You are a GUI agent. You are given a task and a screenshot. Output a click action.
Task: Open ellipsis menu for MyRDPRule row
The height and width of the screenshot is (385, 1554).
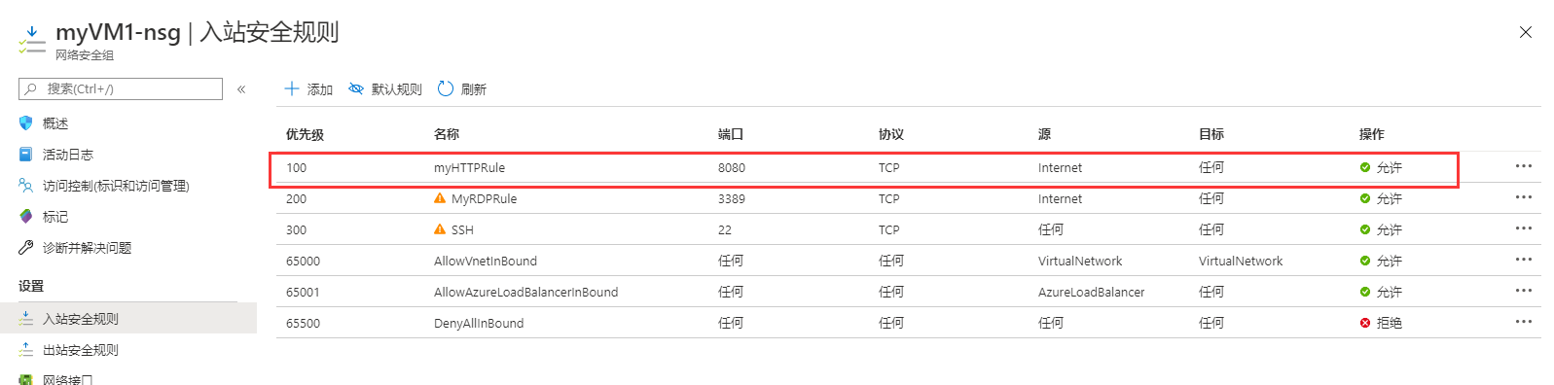(1524, 197)
